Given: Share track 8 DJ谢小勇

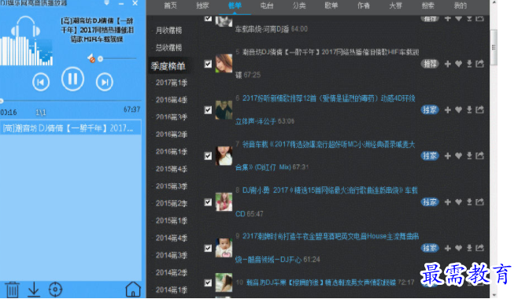Looking at the screenshot, I should pyautogui.click(x=479, y=202).
